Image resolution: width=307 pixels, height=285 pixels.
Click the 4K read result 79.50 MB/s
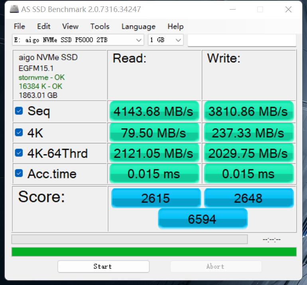coord(154,133)
